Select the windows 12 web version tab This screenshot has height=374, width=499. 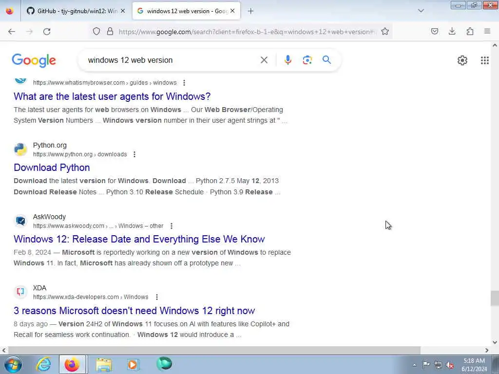click(x=186, y=11)
